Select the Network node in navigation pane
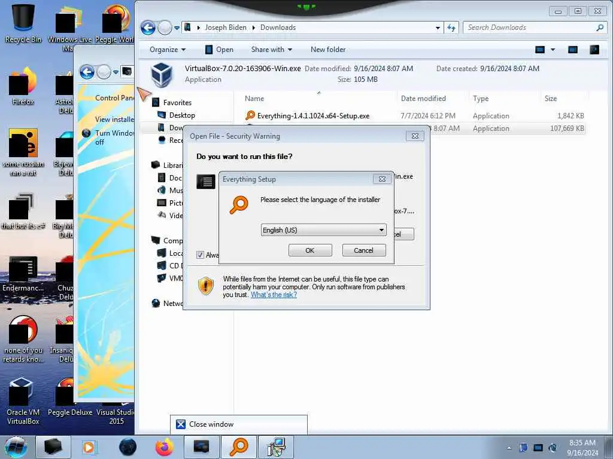Viewport: 613px width, 459px height. click(168, 303)
